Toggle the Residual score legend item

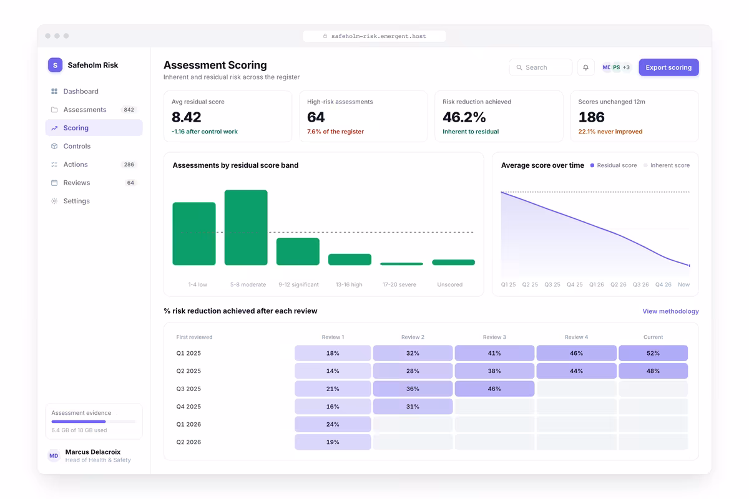614,165
